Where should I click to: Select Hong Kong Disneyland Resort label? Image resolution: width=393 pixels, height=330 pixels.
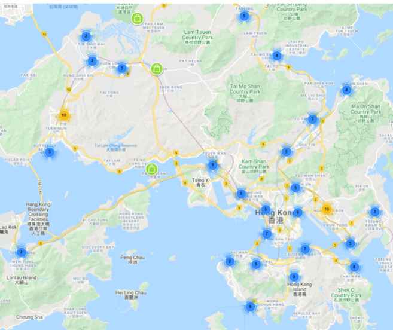[x=131, y=221]
